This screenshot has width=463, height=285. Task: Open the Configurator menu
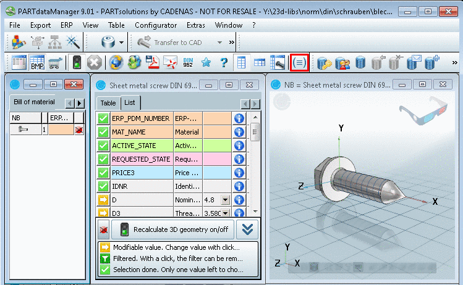156,25
